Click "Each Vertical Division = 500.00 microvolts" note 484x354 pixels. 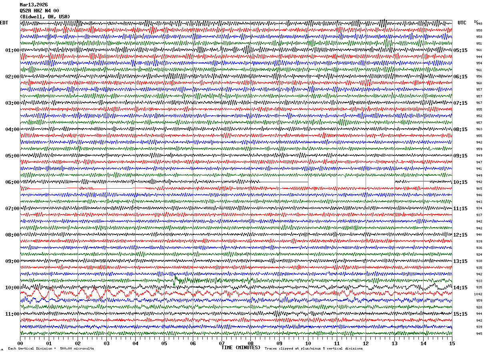[51, 349]
